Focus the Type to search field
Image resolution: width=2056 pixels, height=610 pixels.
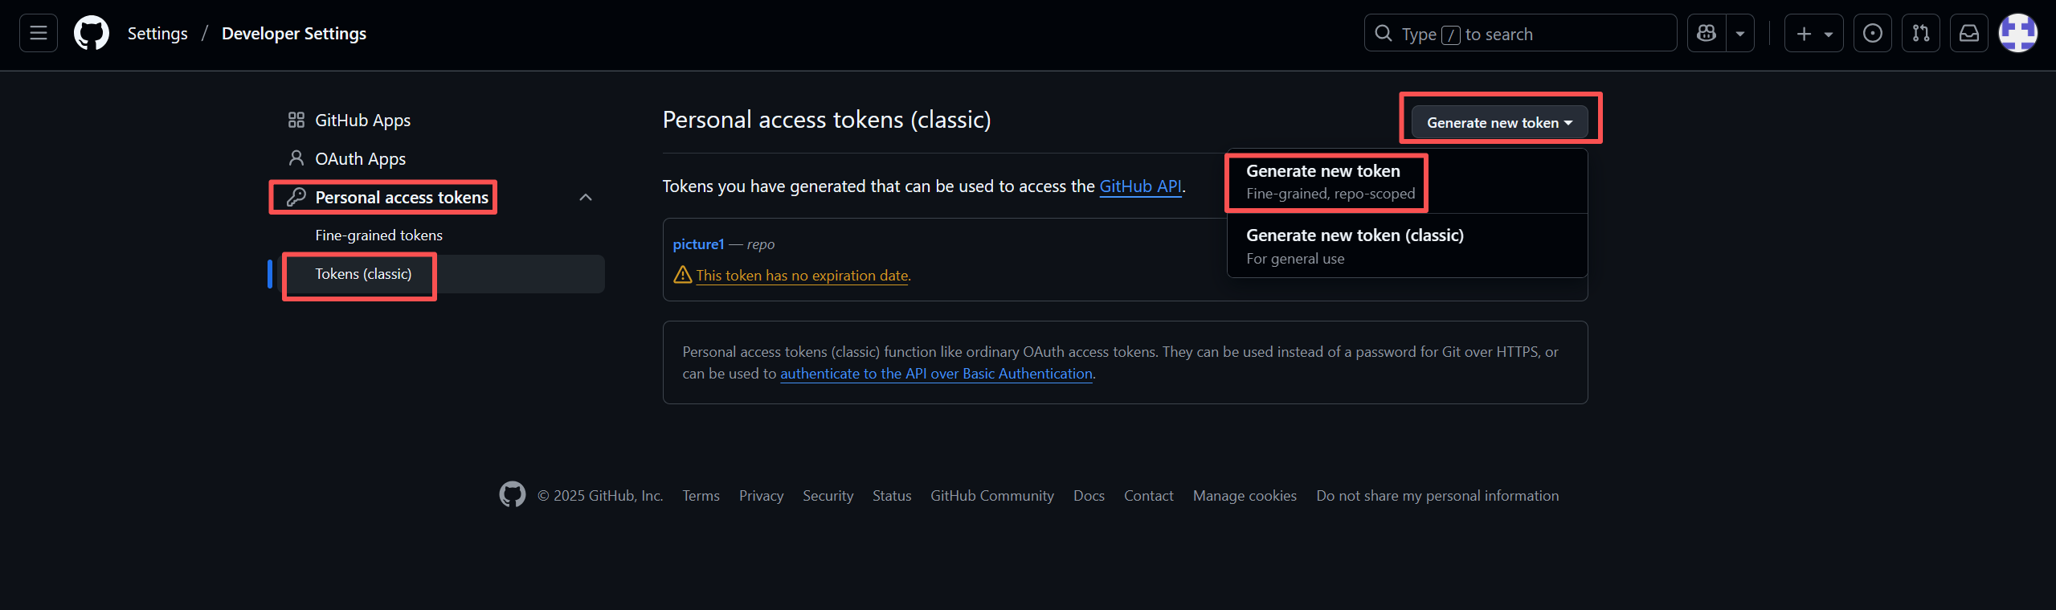pyautogui.click(x=1520, y=34)
